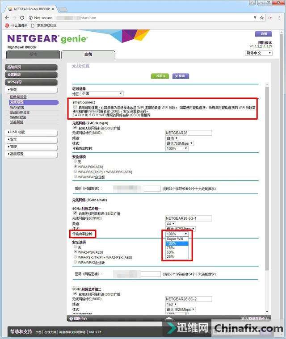Go back using the browser back arrow
This screenshot has height=339, width=286.
[x=7, y=18]
